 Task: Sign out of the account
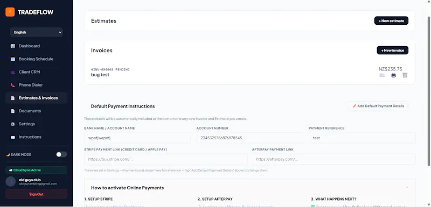(x=36, y=194)
